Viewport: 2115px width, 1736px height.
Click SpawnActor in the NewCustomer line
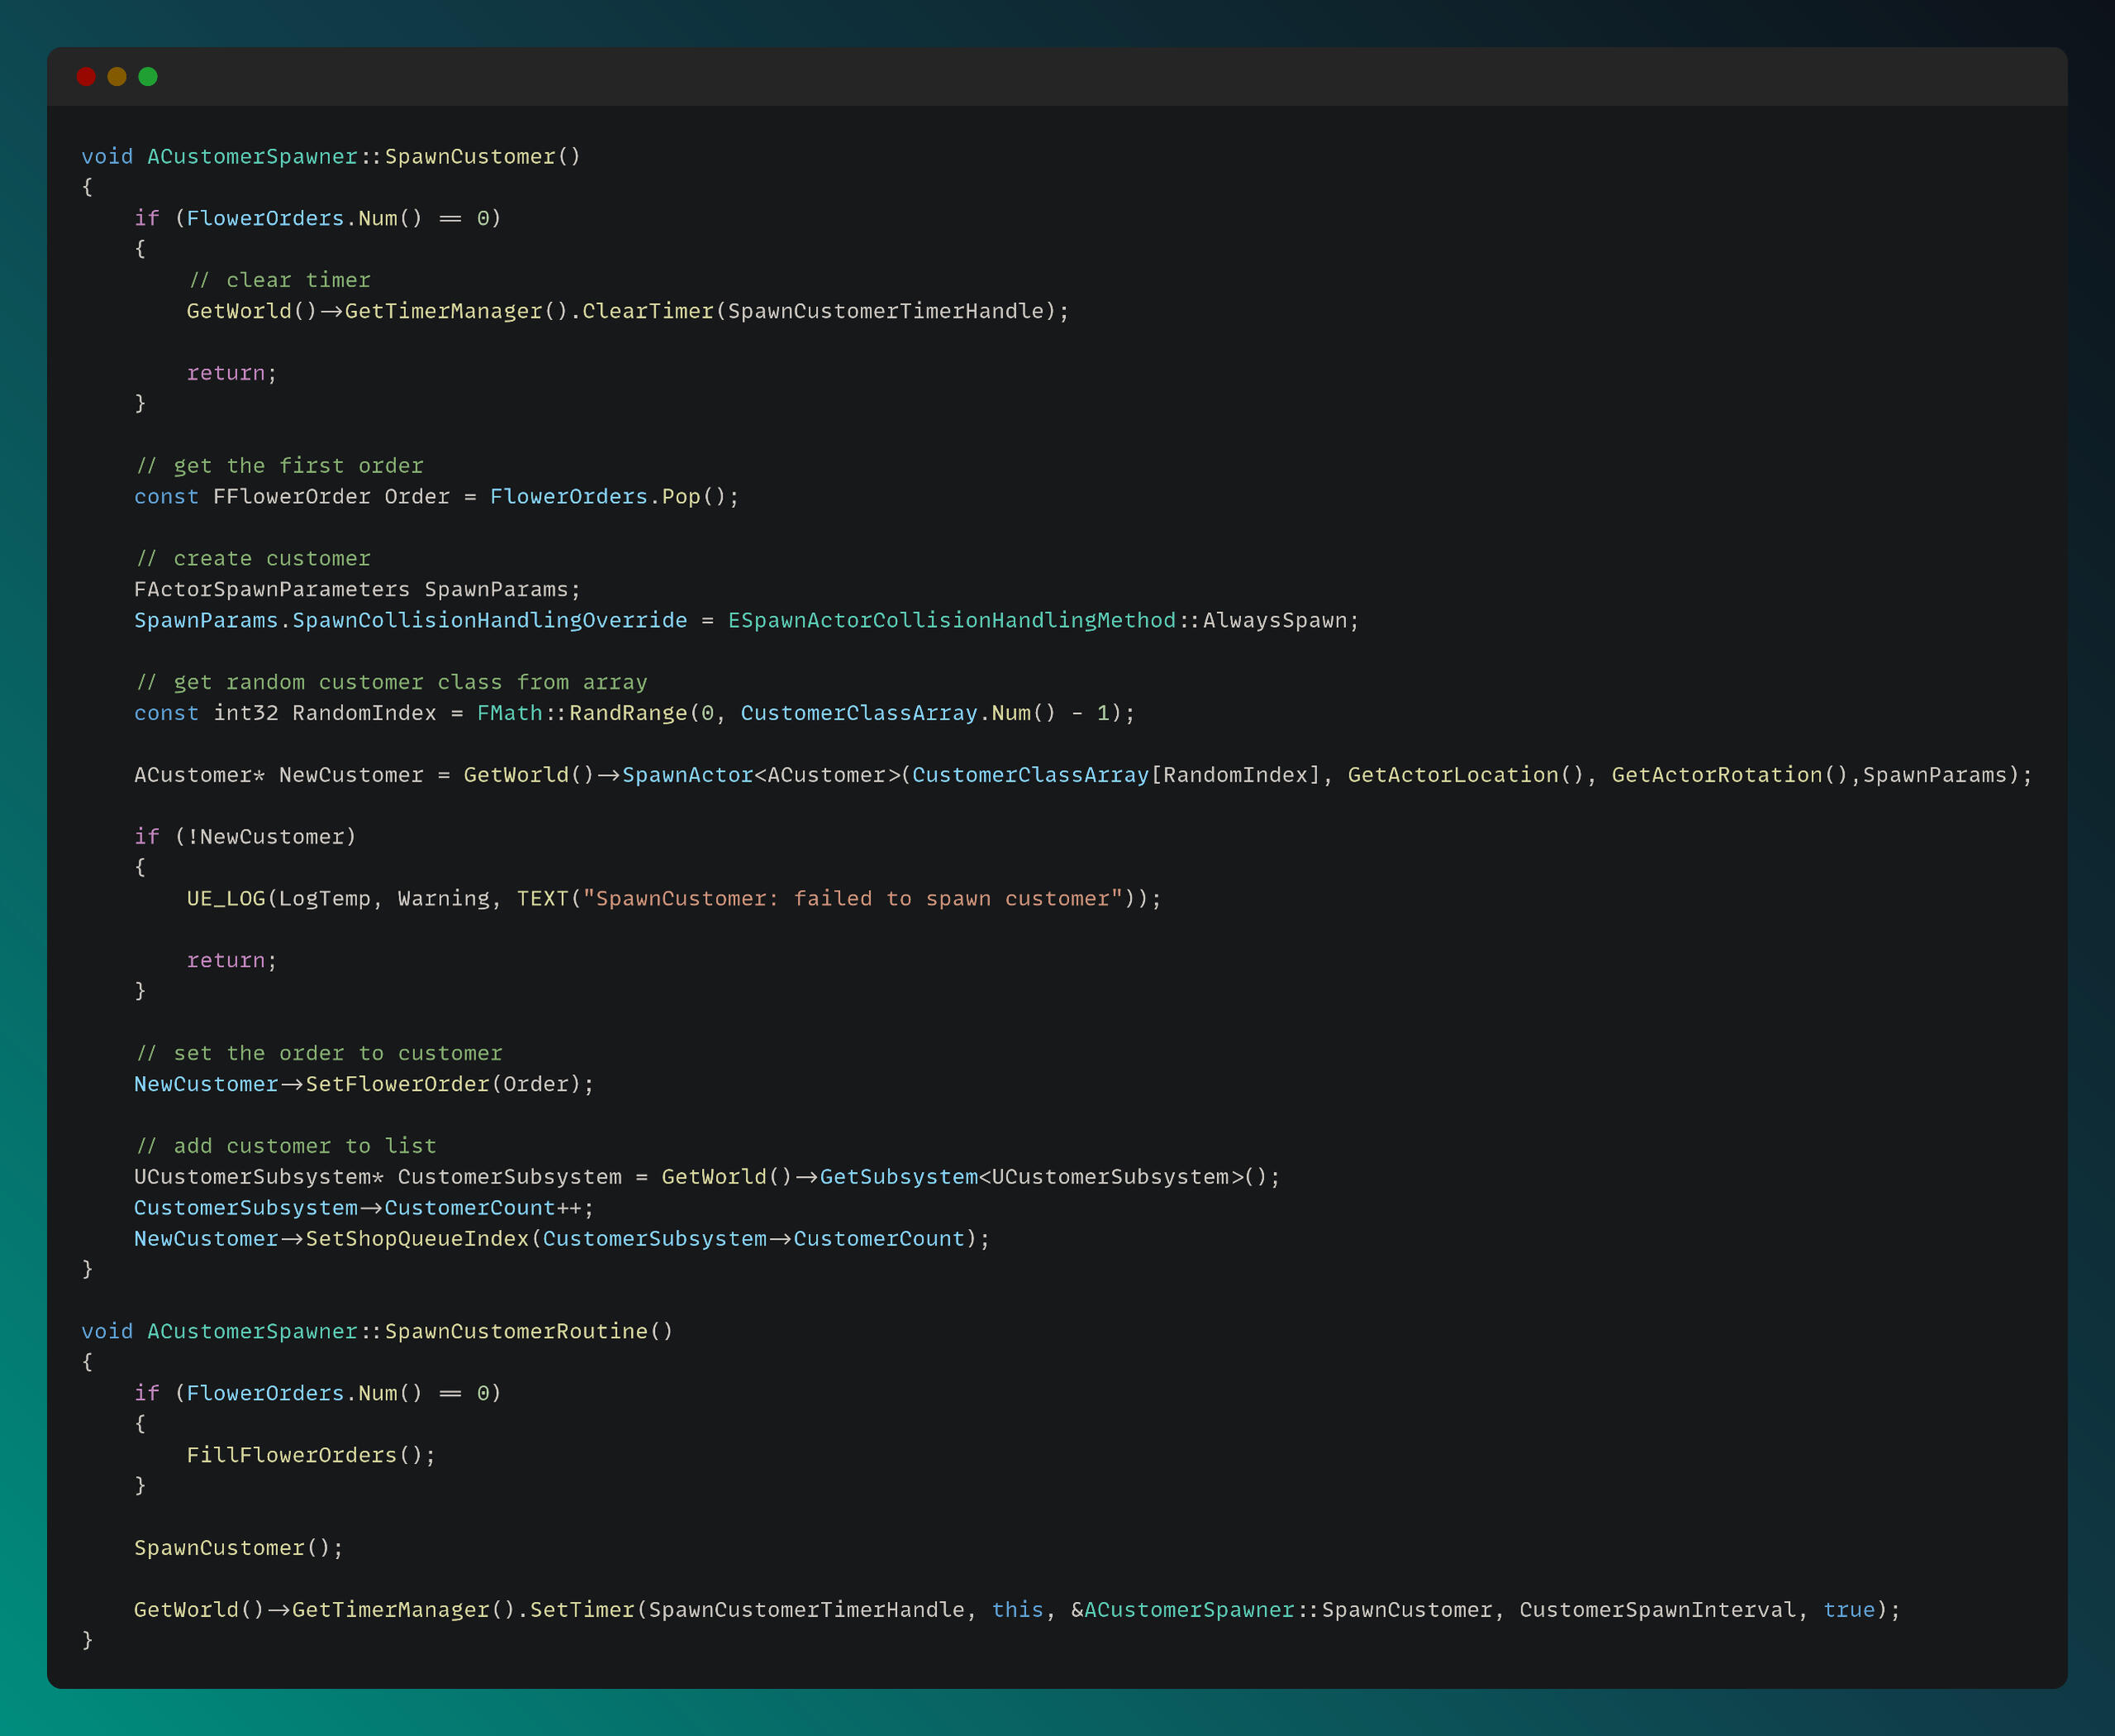click(688, 776)
